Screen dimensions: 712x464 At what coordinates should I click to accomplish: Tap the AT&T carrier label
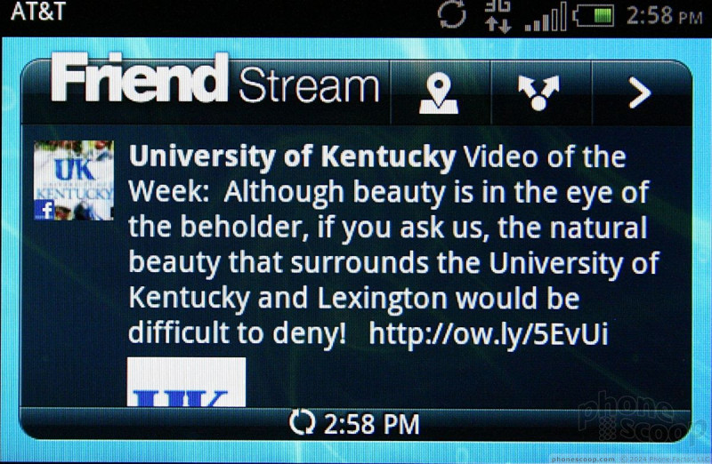[x=38, y=12]
